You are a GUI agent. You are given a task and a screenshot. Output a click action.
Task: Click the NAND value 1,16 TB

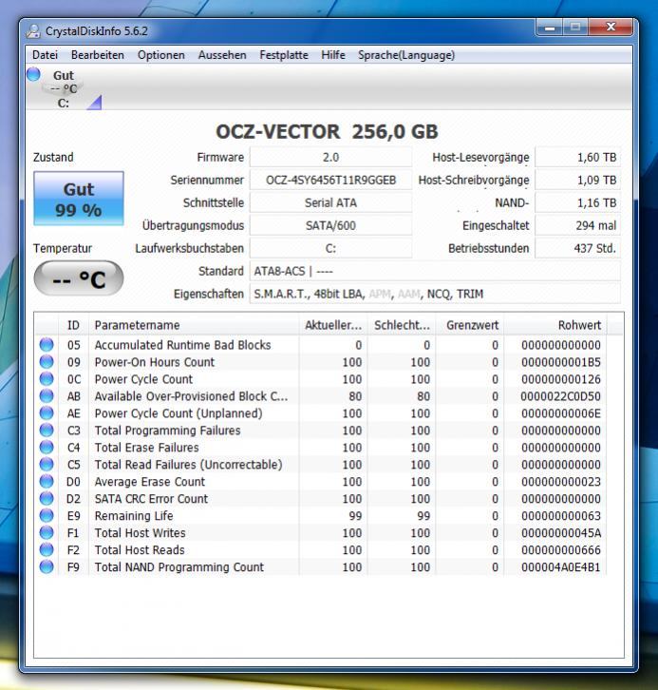577,202
